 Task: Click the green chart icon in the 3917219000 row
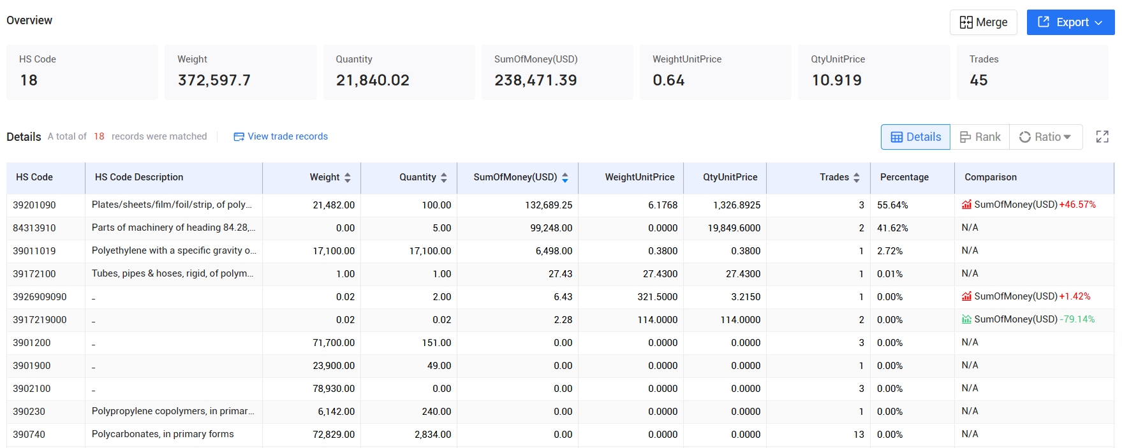coord(966,319)
